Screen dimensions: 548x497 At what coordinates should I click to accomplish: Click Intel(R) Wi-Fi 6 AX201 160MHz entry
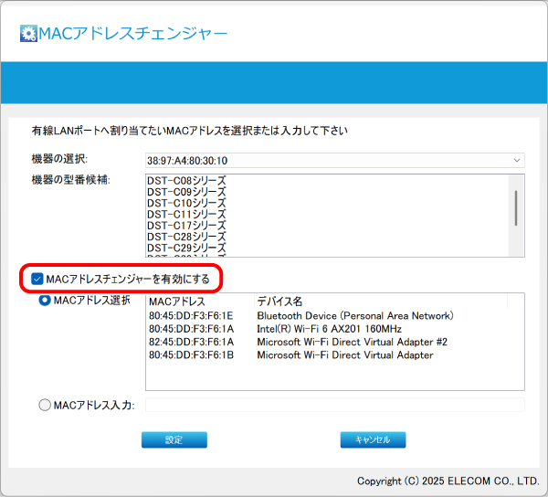(x=329, y=329)
